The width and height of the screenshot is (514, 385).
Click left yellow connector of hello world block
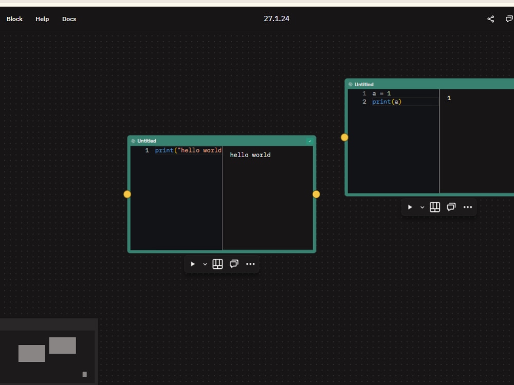[x=127, y=194]
